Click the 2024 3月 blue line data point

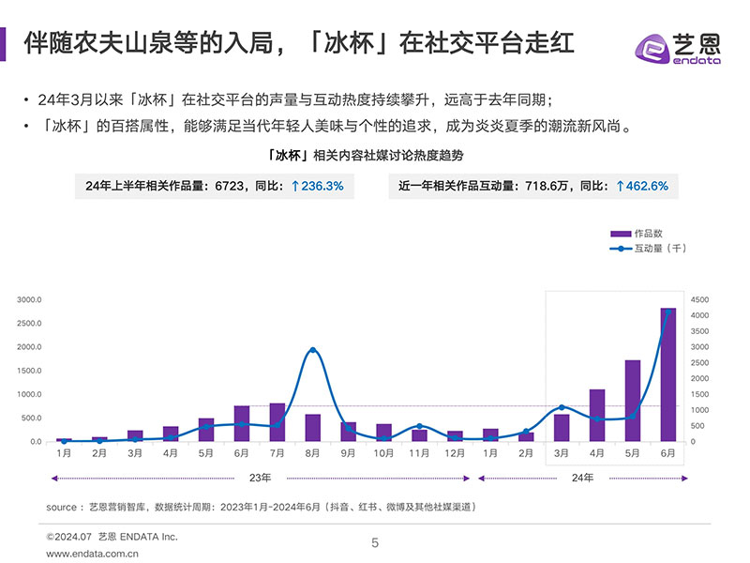point(562,407)
